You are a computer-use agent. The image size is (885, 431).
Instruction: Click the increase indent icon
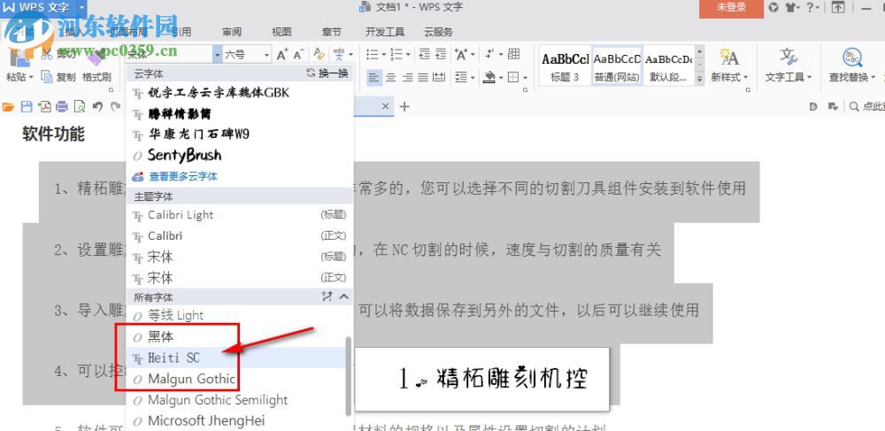[440, 54]
